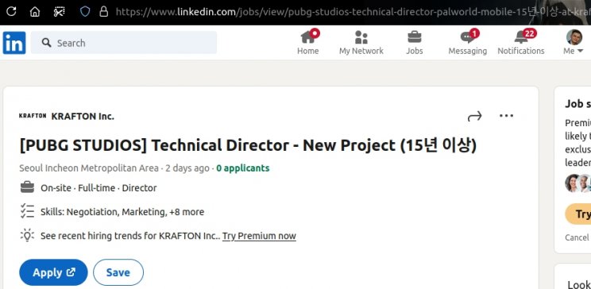Screen dimensions: 591x289
Task: Click the tracking protection shield icon
Action: [85, 12]
